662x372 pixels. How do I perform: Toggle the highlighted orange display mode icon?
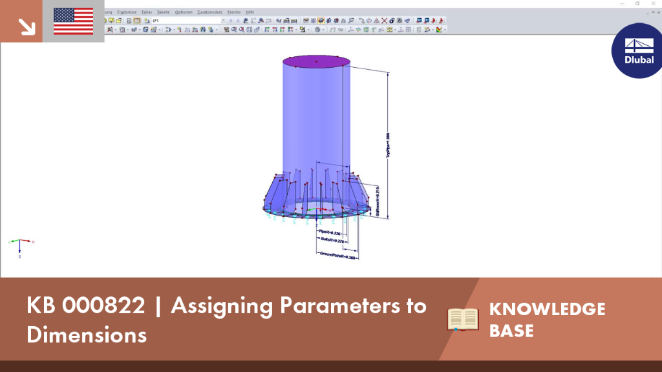[x=321, y=21]
